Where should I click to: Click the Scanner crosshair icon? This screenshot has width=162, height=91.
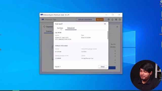pyautogui.click(x=44, y=27)
